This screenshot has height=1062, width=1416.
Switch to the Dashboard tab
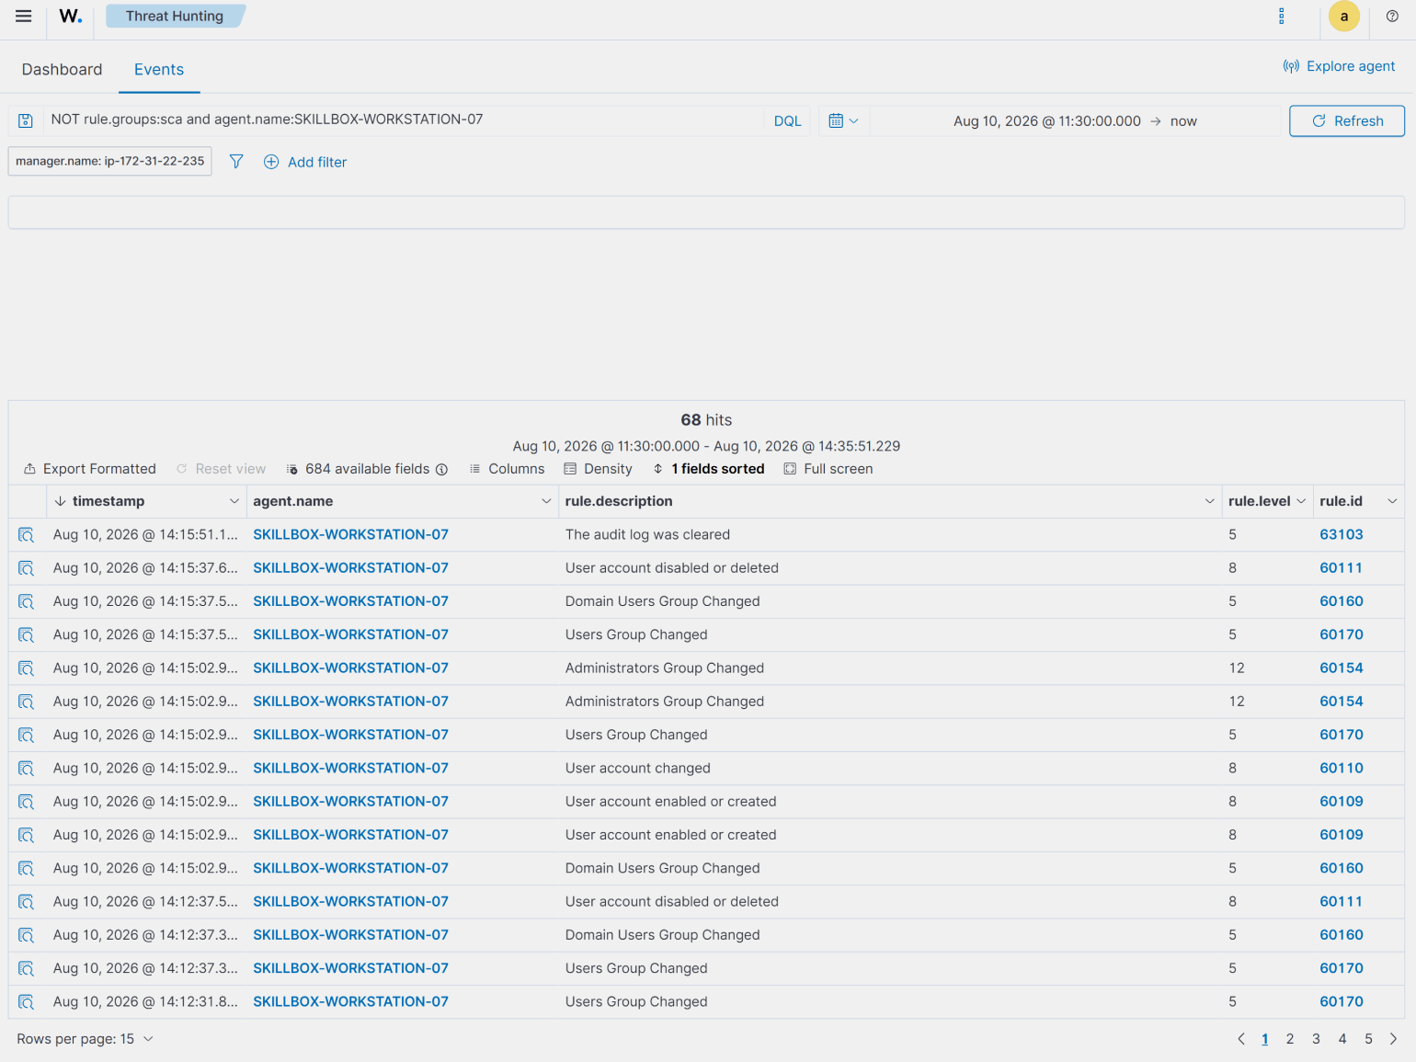pos(62,69)
